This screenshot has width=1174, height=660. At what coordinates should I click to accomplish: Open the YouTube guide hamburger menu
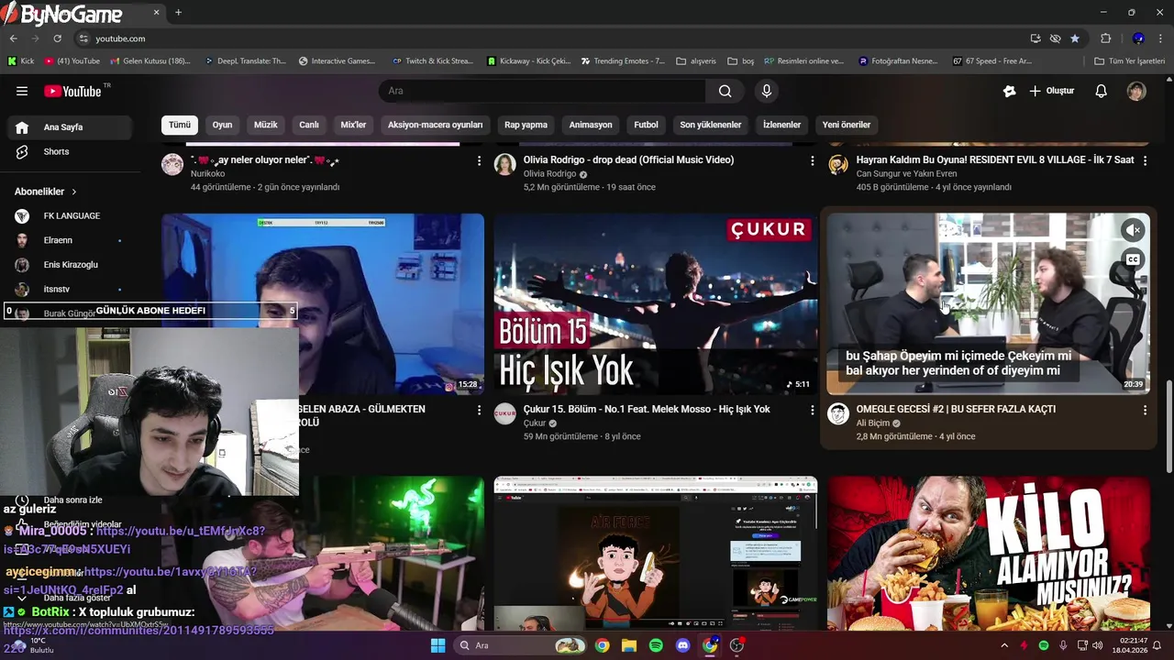pos(22,91)
